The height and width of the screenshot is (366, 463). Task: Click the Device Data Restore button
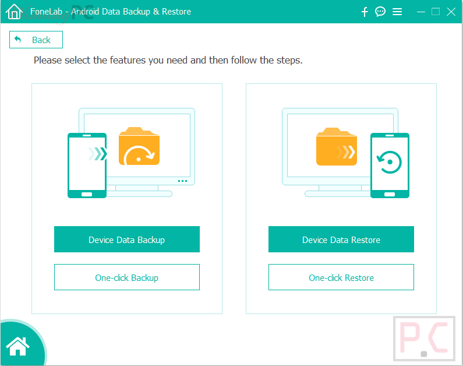[x=341, y=240]
